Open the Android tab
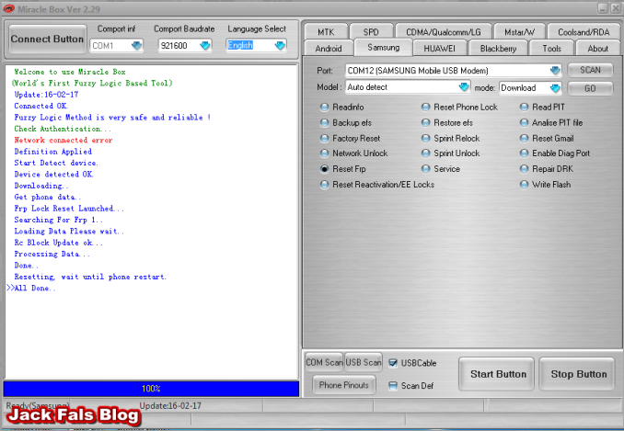The height and width of the screenshot is (431, 624). pos(329,49)
